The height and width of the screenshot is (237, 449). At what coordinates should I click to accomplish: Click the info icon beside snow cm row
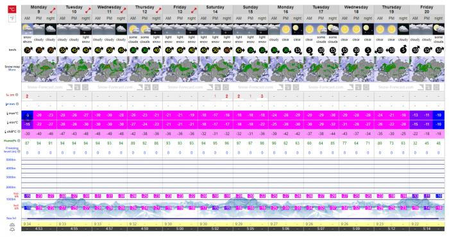17,95
